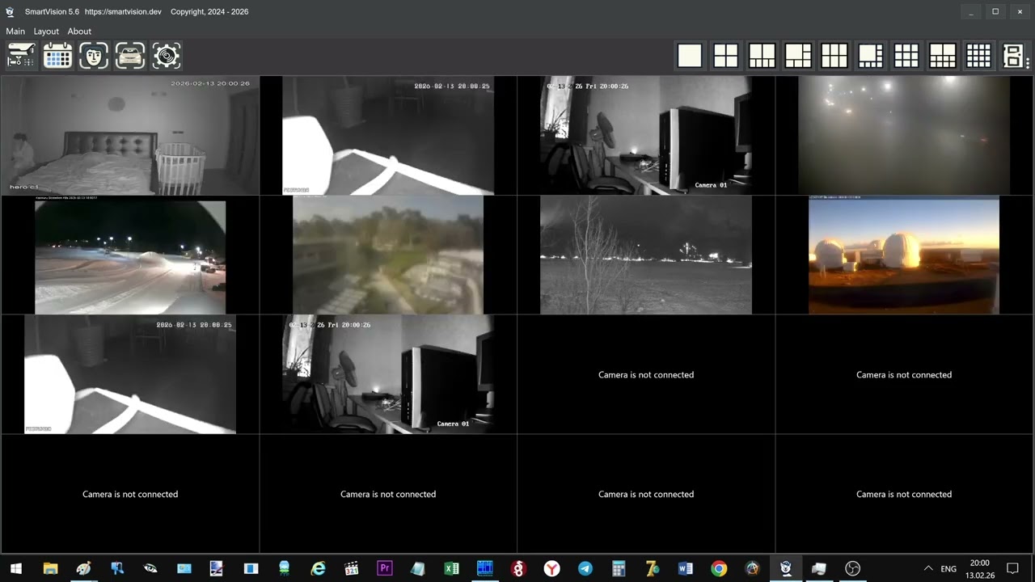Open Word from the taskbar
The width and height of the screenshot is (1035, 582).
(686, 568)
